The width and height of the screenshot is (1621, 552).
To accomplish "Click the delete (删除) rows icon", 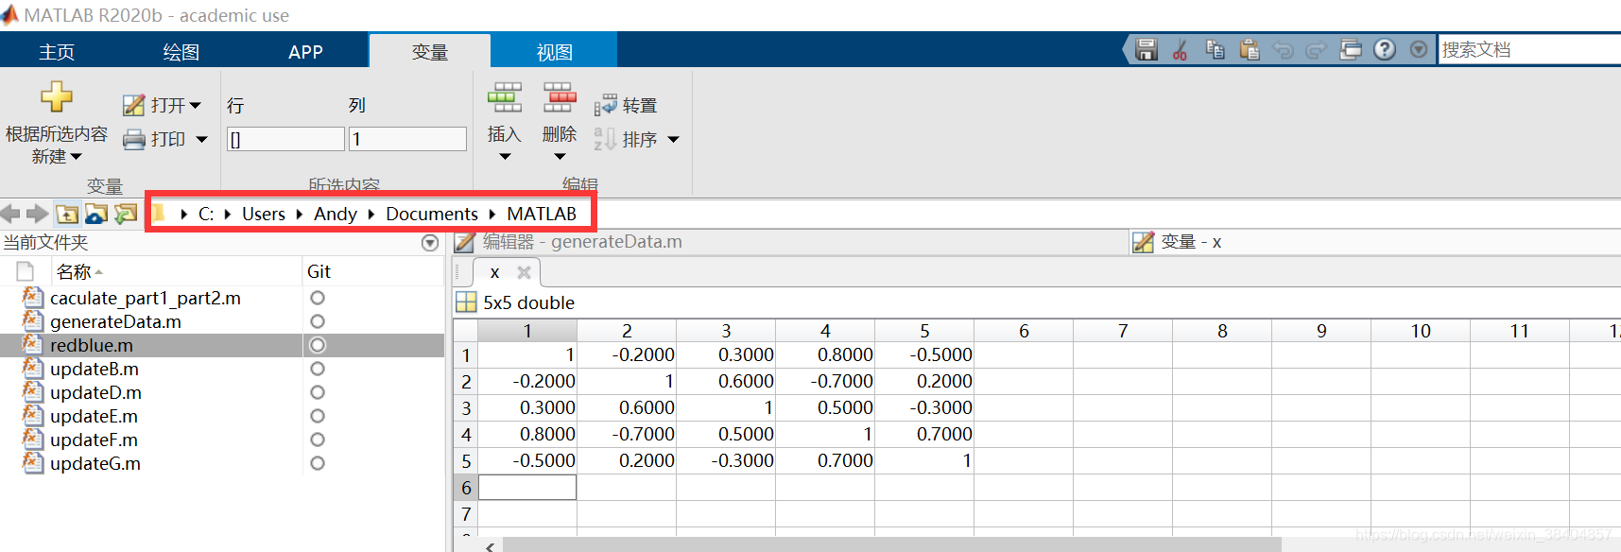I will [x=559, y=97].
